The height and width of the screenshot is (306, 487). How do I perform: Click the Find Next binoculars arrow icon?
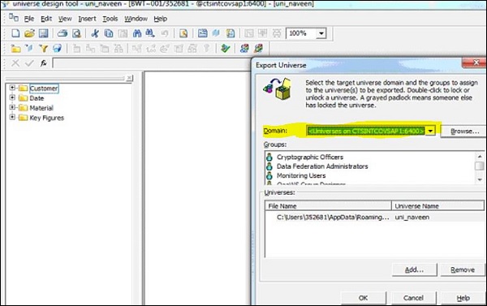(x=150, y=33)
